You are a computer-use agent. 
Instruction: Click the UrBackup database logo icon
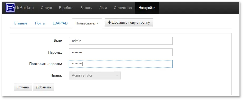[x=10, y=8]
